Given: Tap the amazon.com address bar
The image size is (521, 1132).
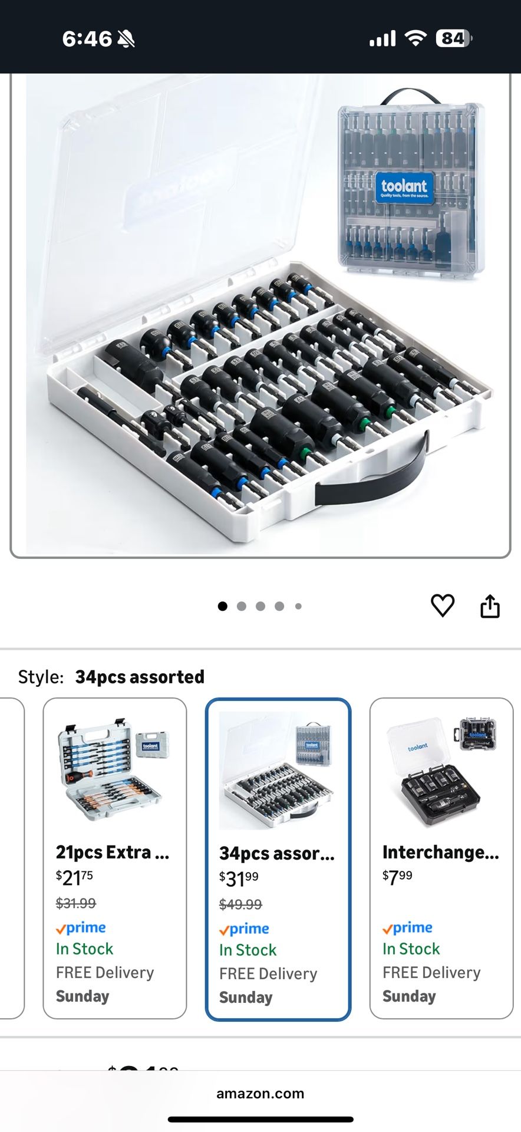Looking at the screenshot, I should [x=260, y=1094].
